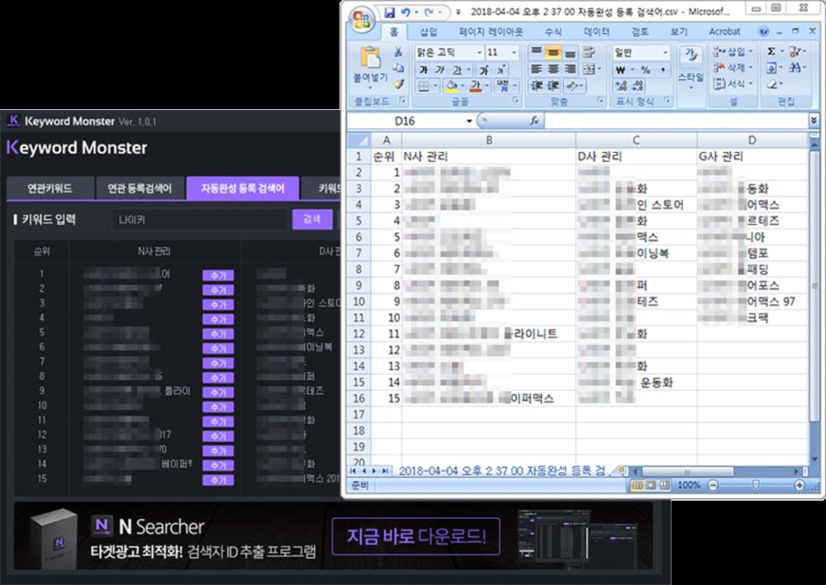This screenshot has width=826, height=585.
Task: Open the Acrobat ribbon tab
Action: coord(724,31)
